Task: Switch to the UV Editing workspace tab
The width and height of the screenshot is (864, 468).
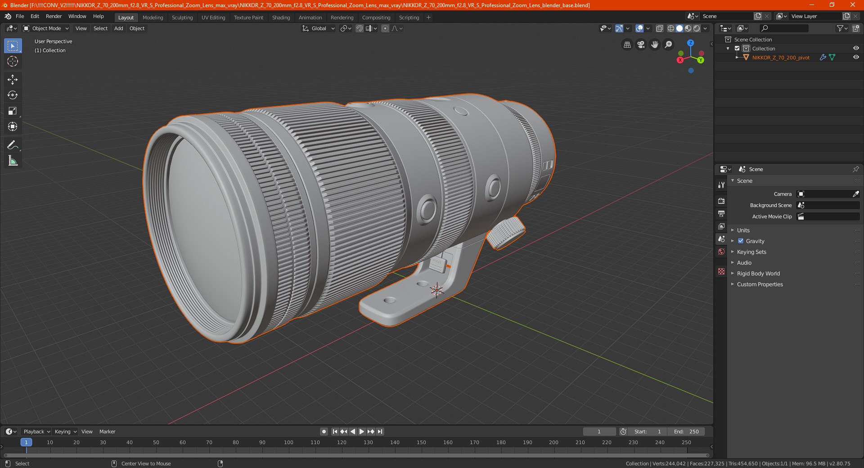Action: 213,18
